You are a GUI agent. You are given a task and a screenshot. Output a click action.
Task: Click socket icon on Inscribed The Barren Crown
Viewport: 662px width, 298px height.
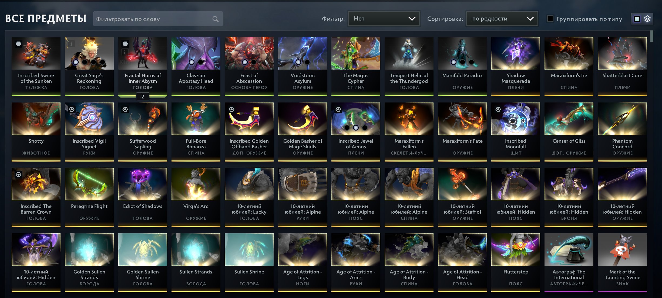(18, 174)
